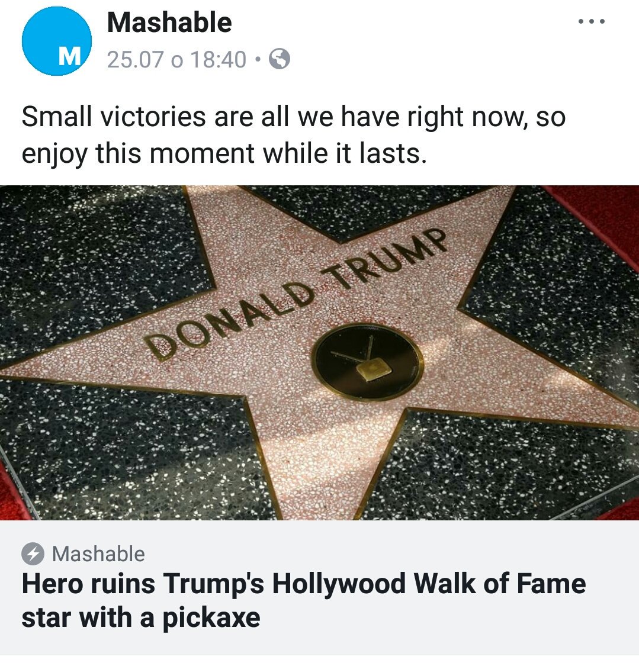
Task: Click the "enjoy this moment while it lasts" text line
Action: coord(224,154)
